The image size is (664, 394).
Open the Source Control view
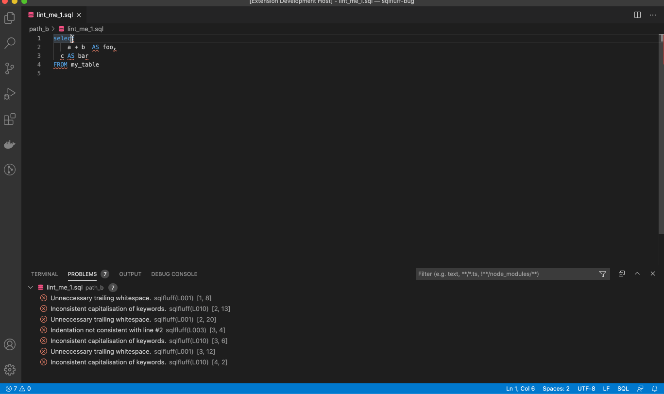pos(10,69)
